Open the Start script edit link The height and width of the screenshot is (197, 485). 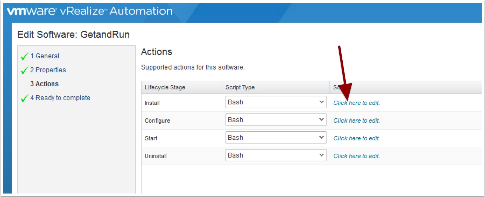[x=356, y=138]
